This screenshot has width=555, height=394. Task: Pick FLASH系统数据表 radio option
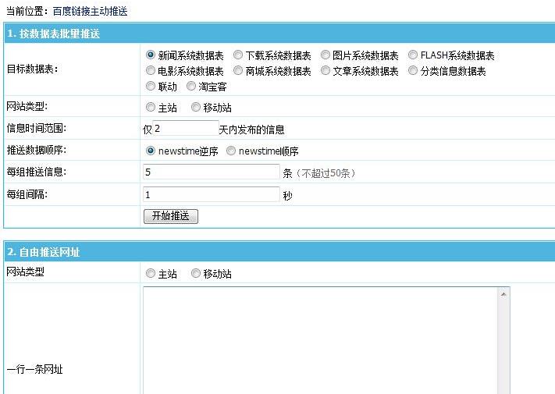[x=414, y=55]
